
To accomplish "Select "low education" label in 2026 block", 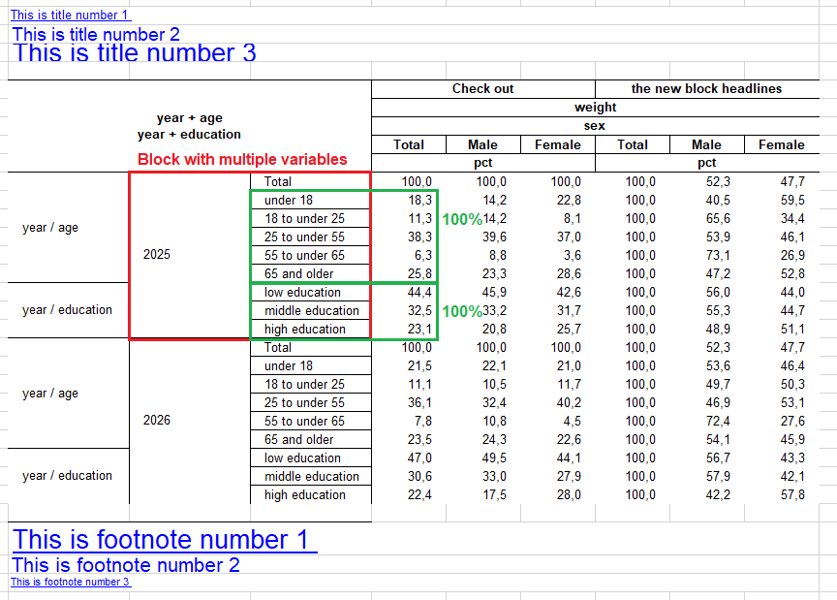I will tap(302, 458).
